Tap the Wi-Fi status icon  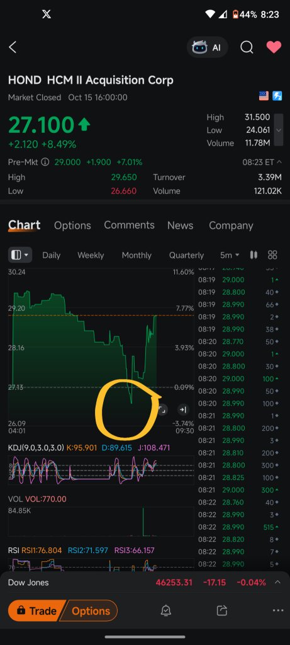point(210,14)
